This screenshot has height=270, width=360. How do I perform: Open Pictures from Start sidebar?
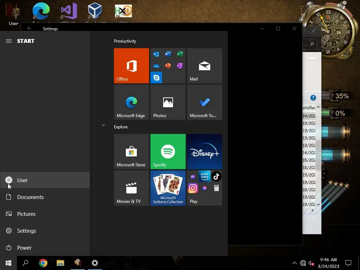(x=45, y=214)
